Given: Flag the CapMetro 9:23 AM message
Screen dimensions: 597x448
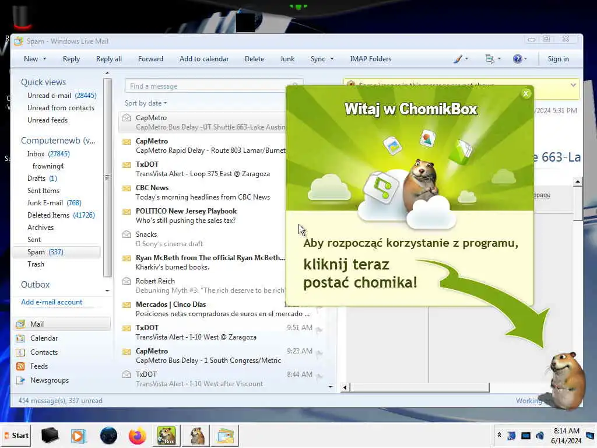Looking at the screenshot, I should 319,353.
